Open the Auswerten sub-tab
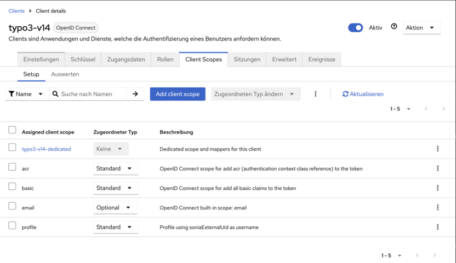This screenshot has width=456, height=263. tap(65, 74)
